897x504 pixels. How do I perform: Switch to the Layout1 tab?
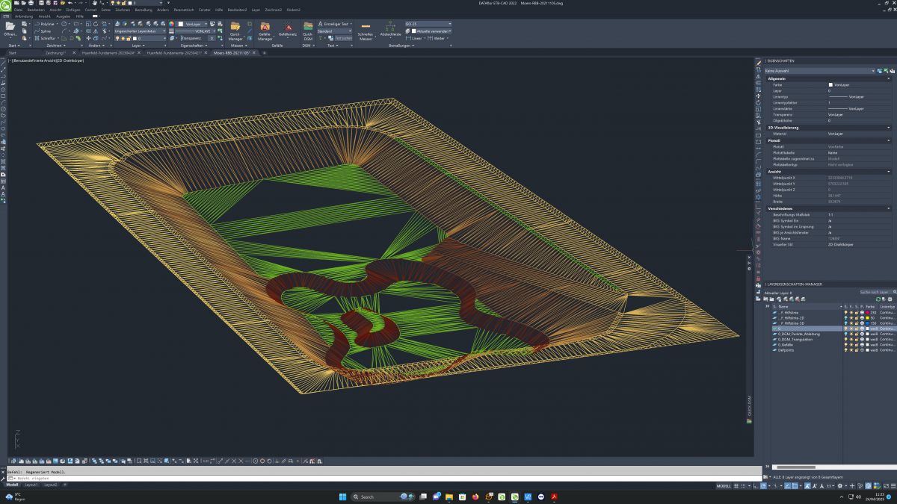(x=31, y=485)
